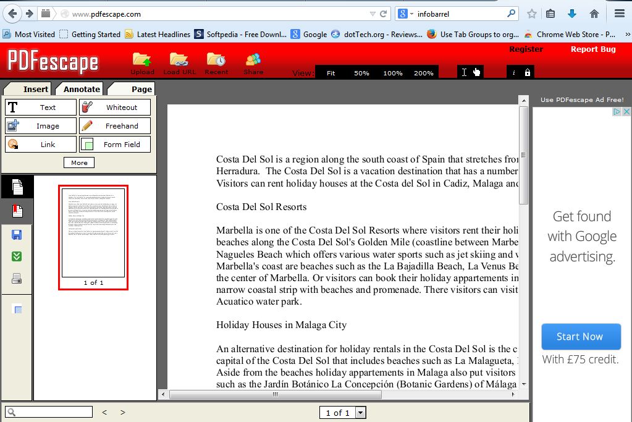Click the Register link

pos(526,49)
